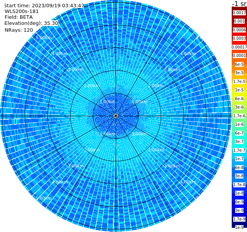
Task: Select the 6e-7 colorbar value
Action: click(239, 133)
